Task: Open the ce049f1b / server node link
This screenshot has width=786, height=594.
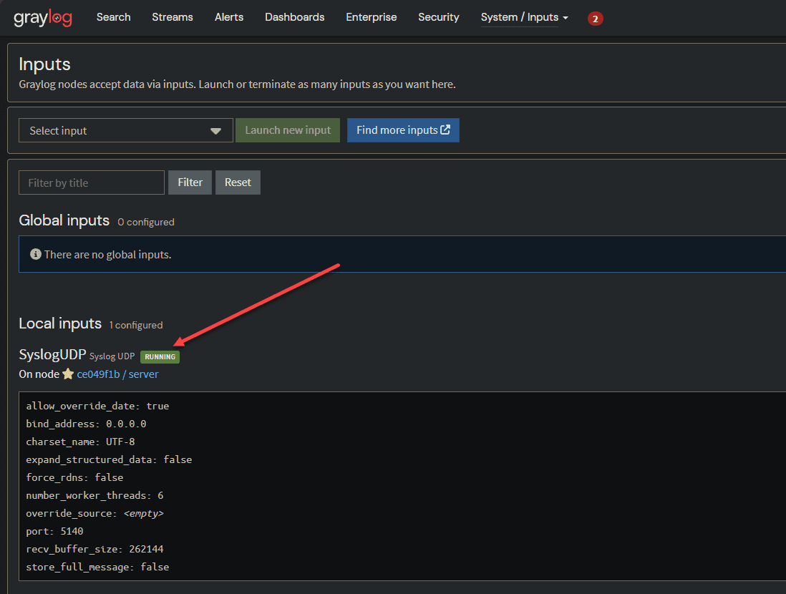Action: (x=117, y=374)
